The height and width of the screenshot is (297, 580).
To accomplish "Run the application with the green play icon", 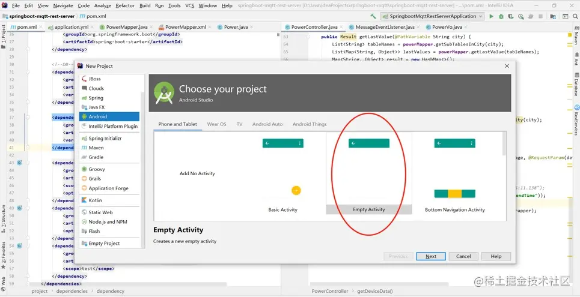I will click(x=491, y=16).
